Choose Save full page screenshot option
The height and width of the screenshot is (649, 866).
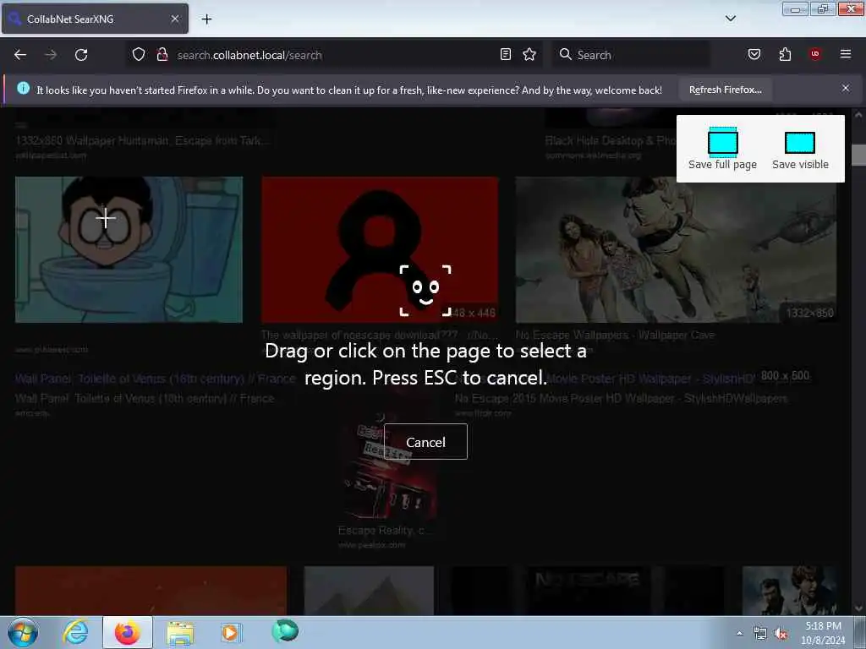(x=722, y=149)
